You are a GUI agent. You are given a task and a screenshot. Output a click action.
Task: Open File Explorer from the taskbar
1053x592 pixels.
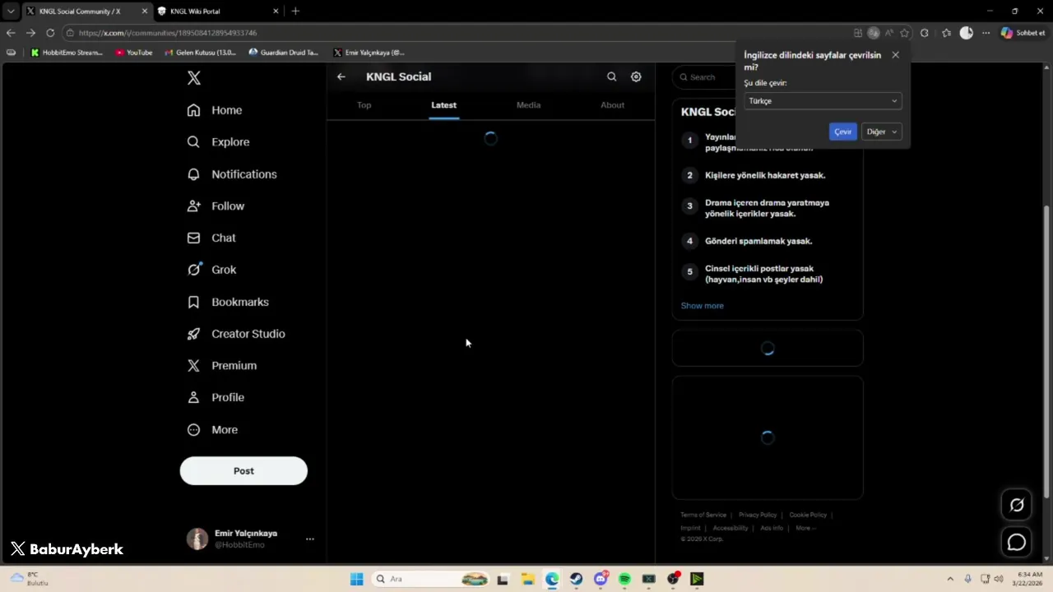[527, 579]
